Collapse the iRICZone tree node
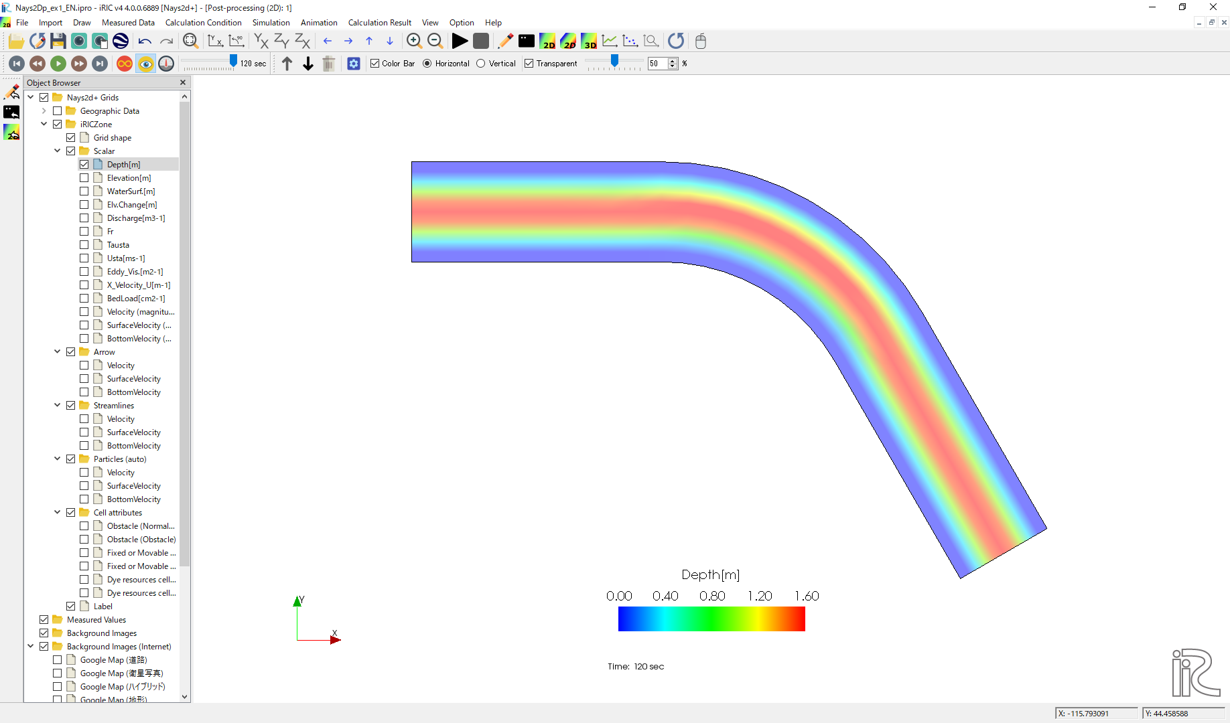This screenshot has height=723, width=1230. (44, 125)
